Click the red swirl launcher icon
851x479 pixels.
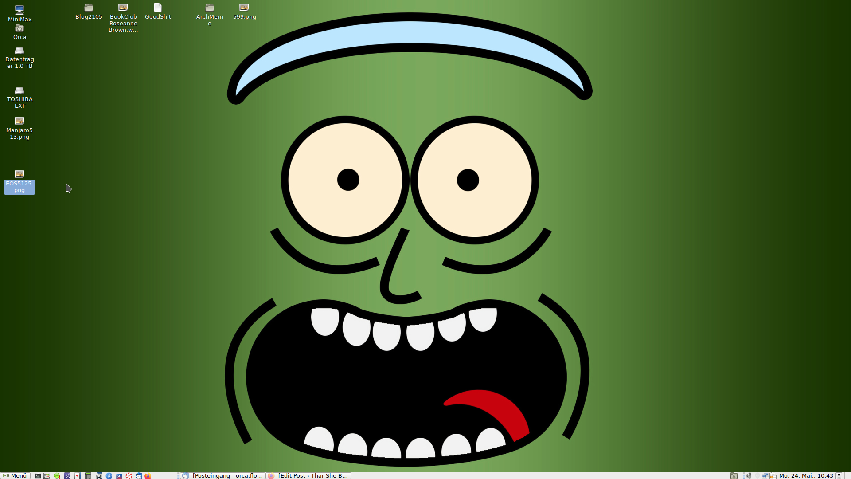129,475
